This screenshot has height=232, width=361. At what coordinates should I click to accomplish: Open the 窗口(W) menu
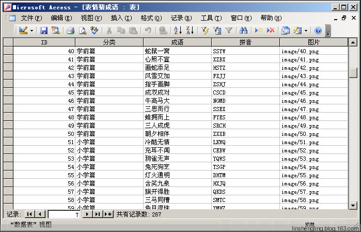pos(241,18)
